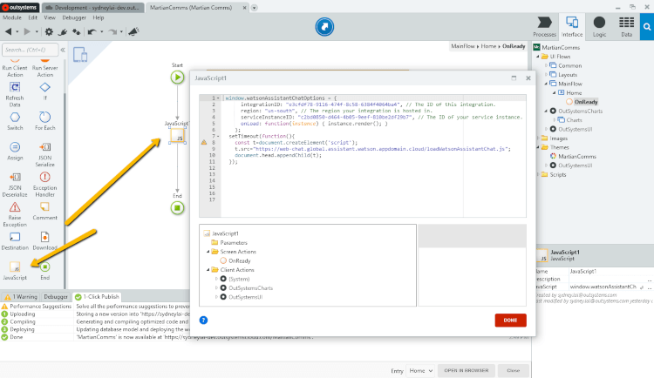Click the Name property field JavaScript1
Viewport: 654px width, 378px height.
[x=609, y=272]
